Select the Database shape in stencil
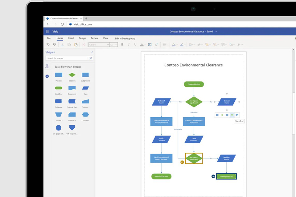This screenshot has height=197, width=296. (x=59, y=101)
